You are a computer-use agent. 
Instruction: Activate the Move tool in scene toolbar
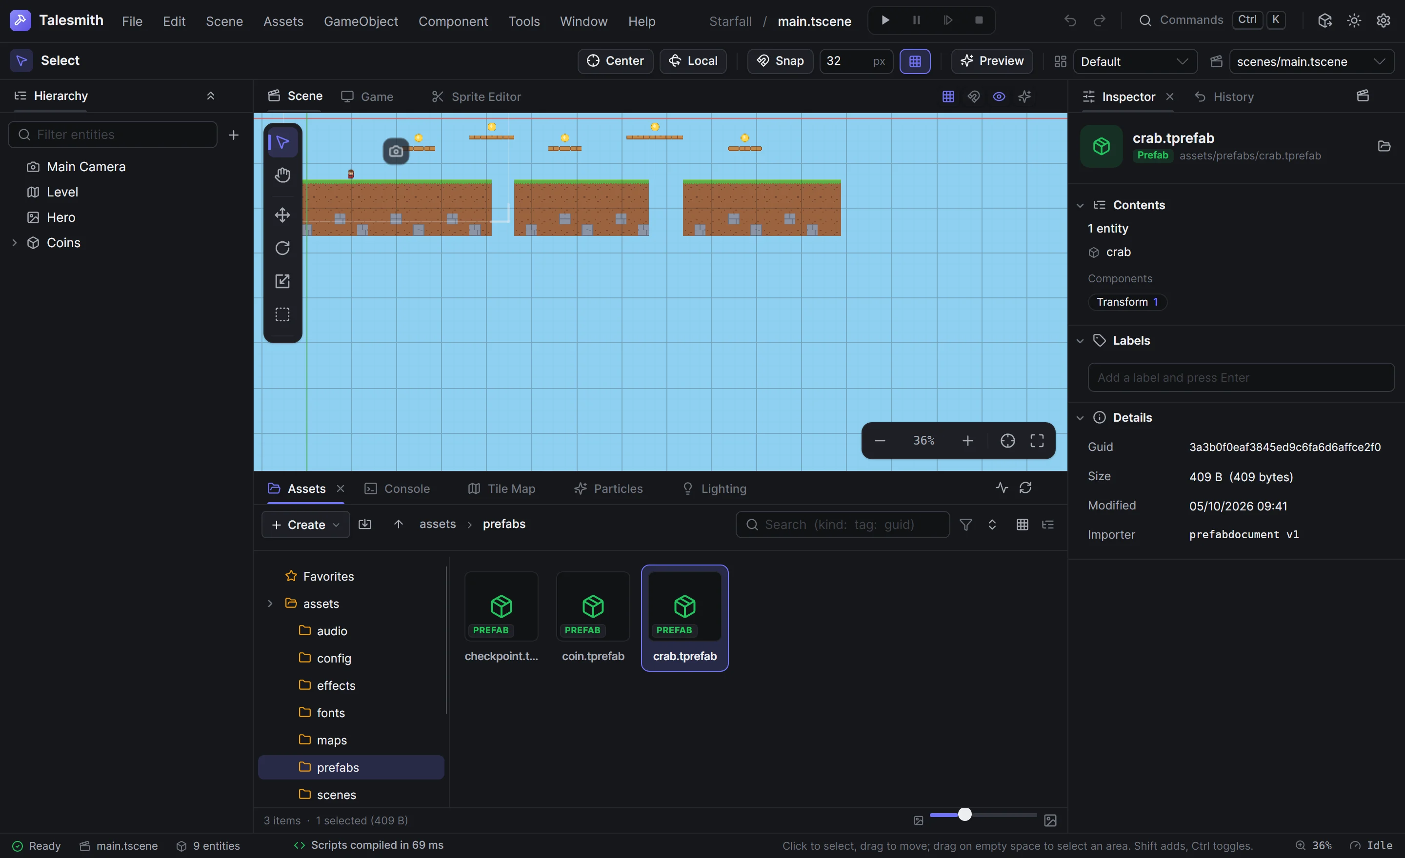click(x=282, y=215)
